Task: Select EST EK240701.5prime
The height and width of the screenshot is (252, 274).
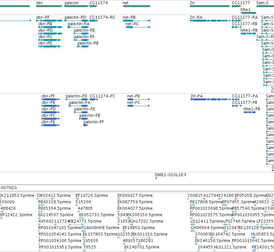Action: pos(142,247)
